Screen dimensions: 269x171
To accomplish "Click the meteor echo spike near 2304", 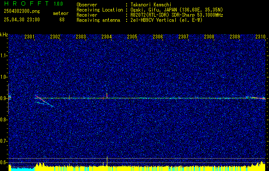I will pos(107,94).
